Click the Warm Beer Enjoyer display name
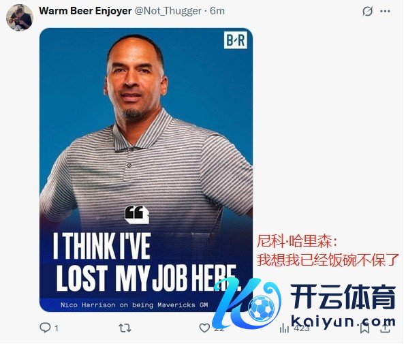Viewport: 406px width, 344px height. (x=85, y=11)
